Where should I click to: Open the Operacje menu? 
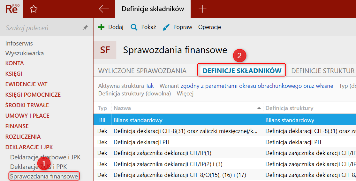click(x=209, y=27)
